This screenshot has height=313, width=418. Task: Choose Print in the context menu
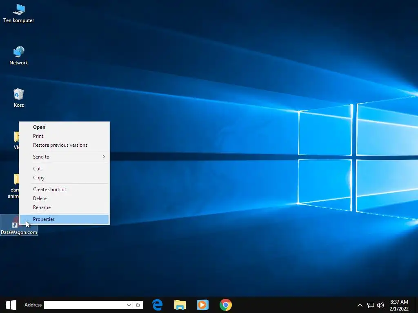point(64,136)
